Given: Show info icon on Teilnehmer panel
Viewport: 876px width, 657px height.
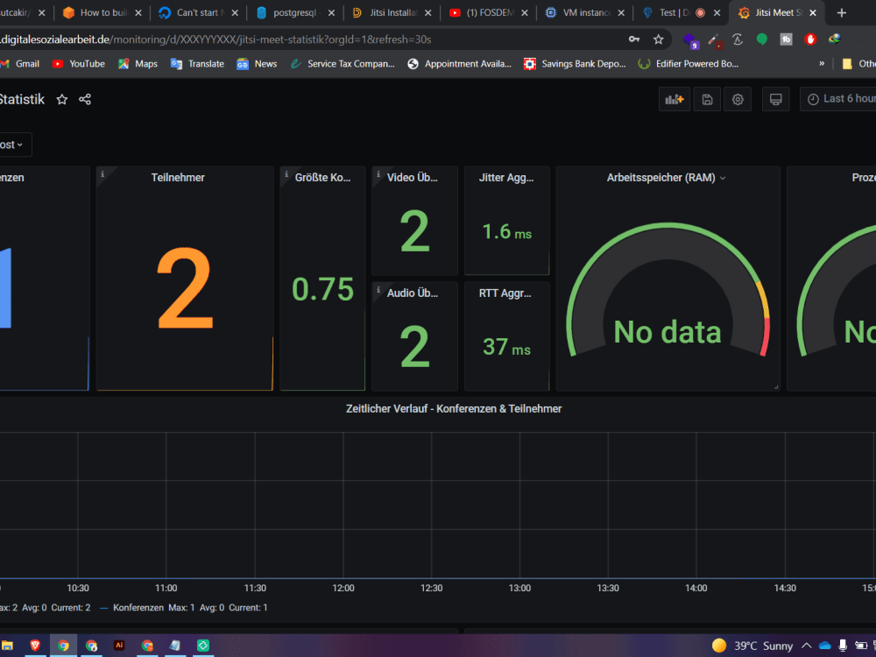Looking at the screenshot, I should pyautogui.click(x=102, y=174).
